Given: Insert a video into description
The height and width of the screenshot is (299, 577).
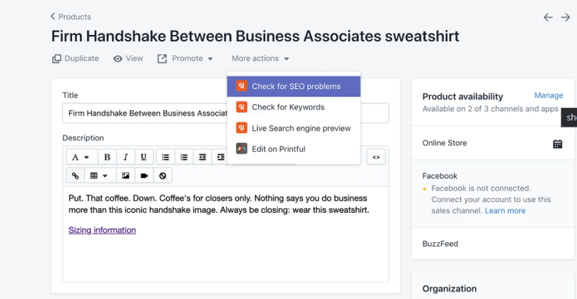Looking at the screenshot, I should tap(144, 176).
